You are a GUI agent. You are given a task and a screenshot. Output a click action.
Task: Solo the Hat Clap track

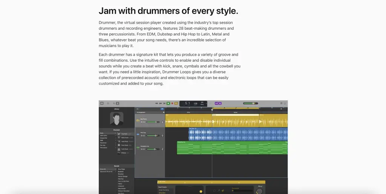(x=144, y=136)
